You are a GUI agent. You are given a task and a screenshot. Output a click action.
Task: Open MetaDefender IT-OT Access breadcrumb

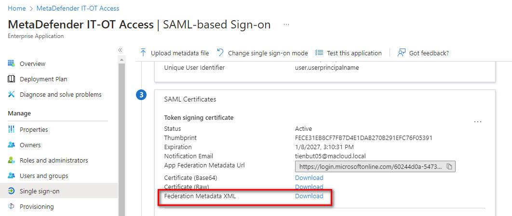pyautogui.click(x=78, y=9)
